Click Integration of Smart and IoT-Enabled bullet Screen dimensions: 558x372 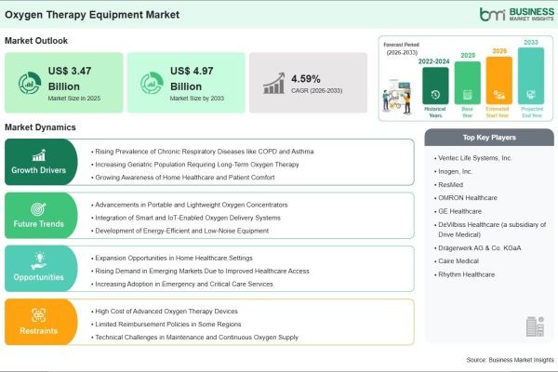point(186,218)
